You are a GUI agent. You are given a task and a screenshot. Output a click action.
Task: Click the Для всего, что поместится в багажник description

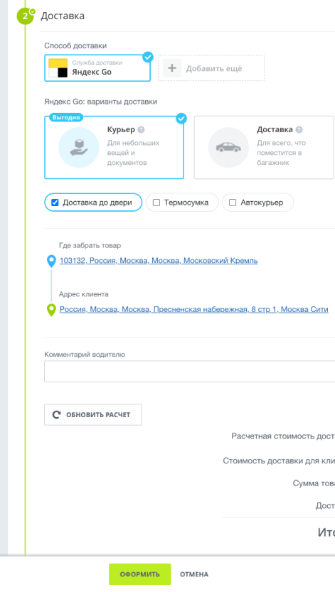tap(282, 153)
